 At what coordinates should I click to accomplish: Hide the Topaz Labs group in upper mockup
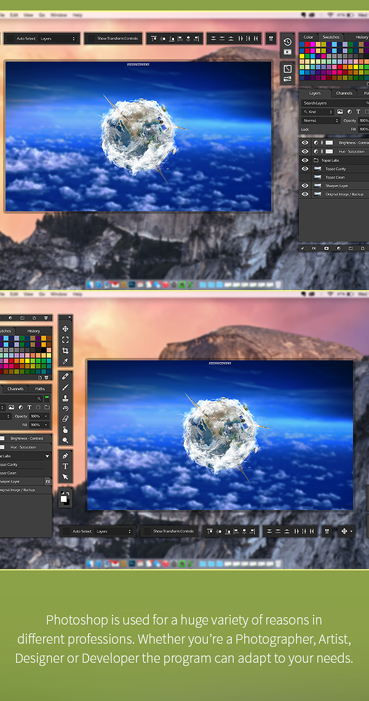click(x=305, y=160)
